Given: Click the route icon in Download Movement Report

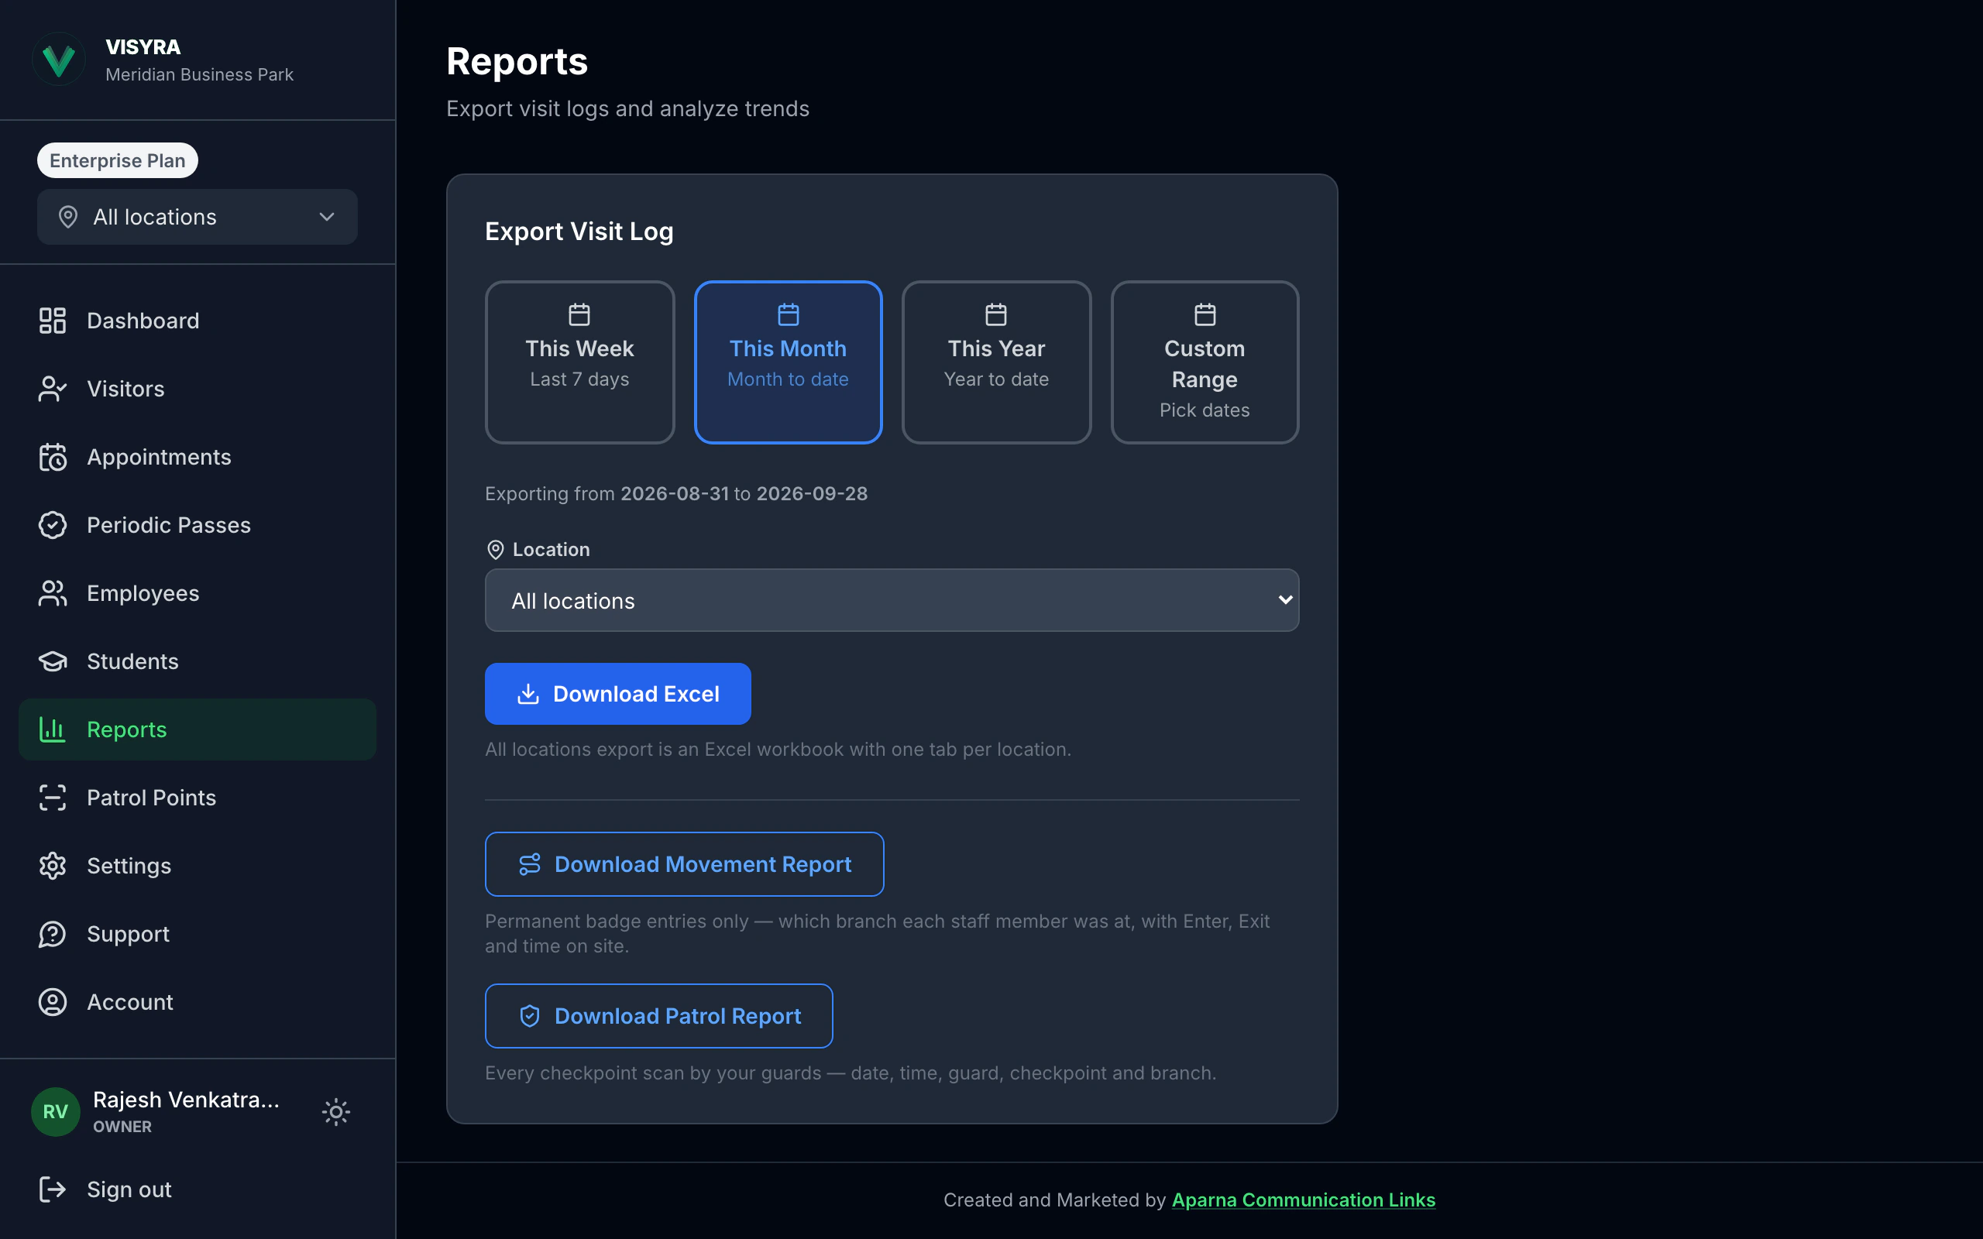Looking at the screenshot, I should click(530, 863).
